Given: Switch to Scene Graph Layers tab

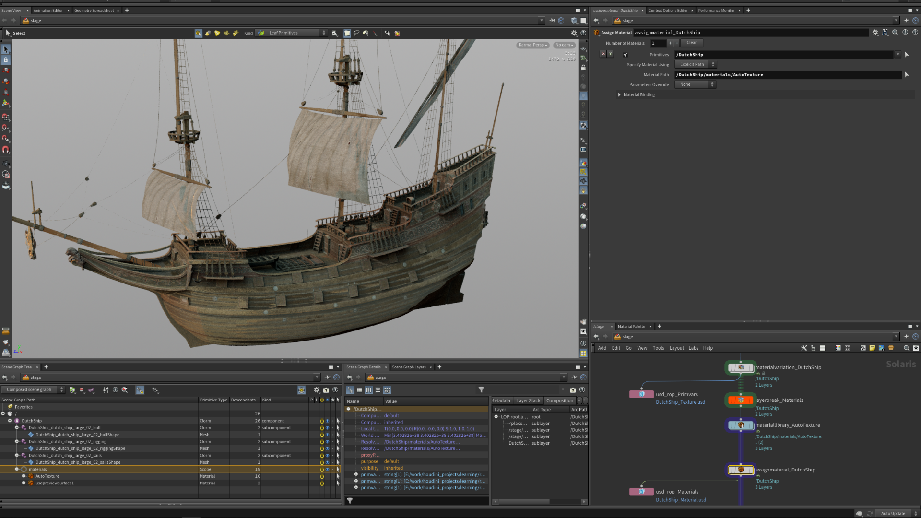Looking at the screenshot, I should coord(409,367).
